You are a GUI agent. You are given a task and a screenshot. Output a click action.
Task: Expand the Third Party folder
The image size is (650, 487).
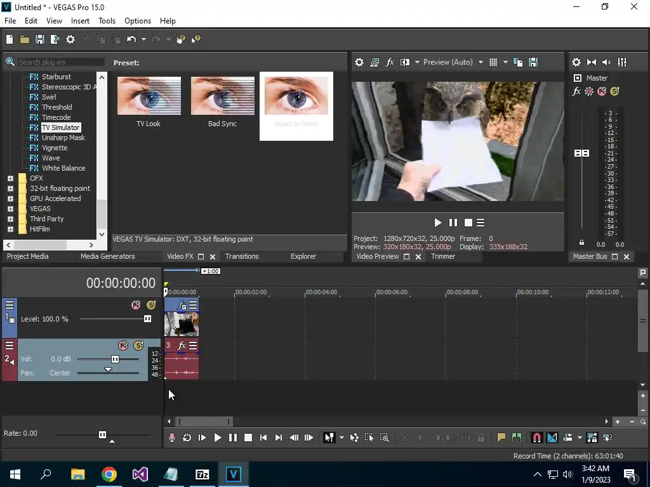point(10,219)
